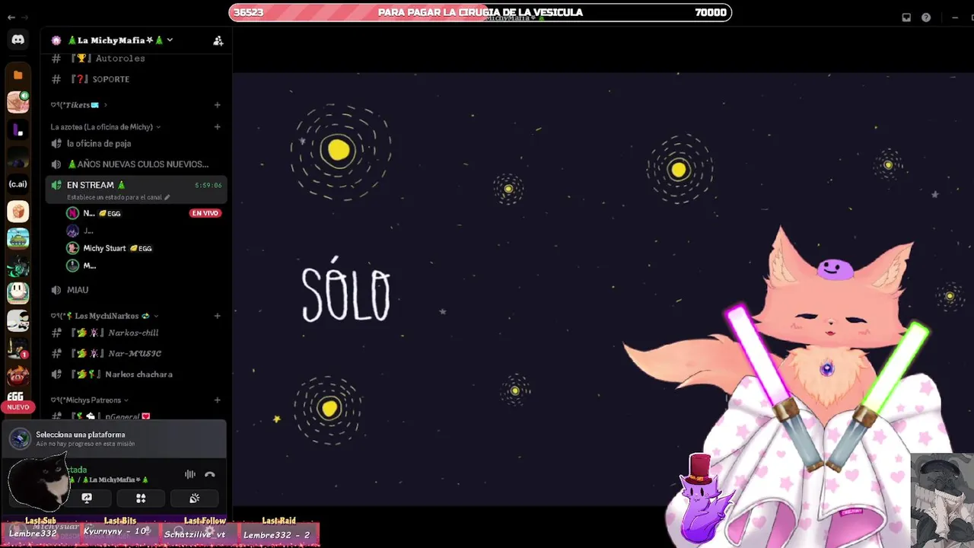
Task: Click the quest globe icon
Action: [20, 438]
